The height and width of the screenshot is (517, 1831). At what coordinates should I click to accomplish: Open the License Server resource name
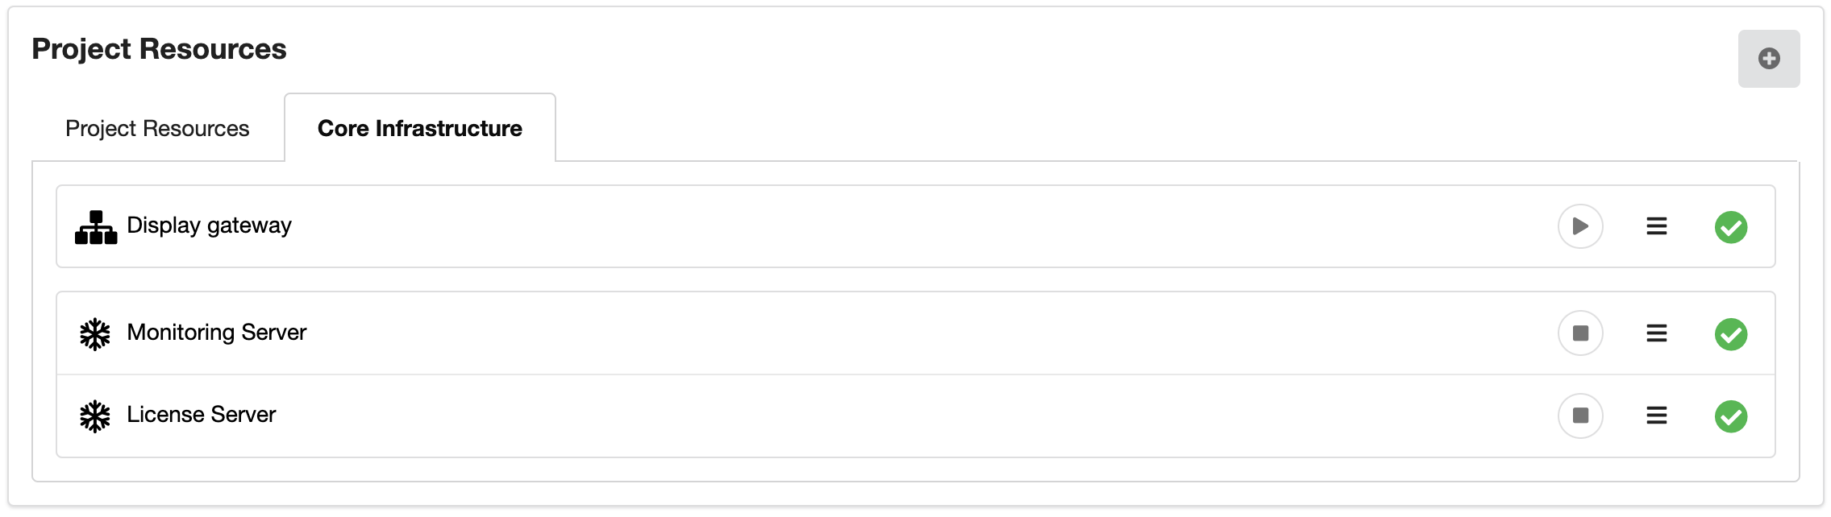pyautogui.click(x=201, y=415)
